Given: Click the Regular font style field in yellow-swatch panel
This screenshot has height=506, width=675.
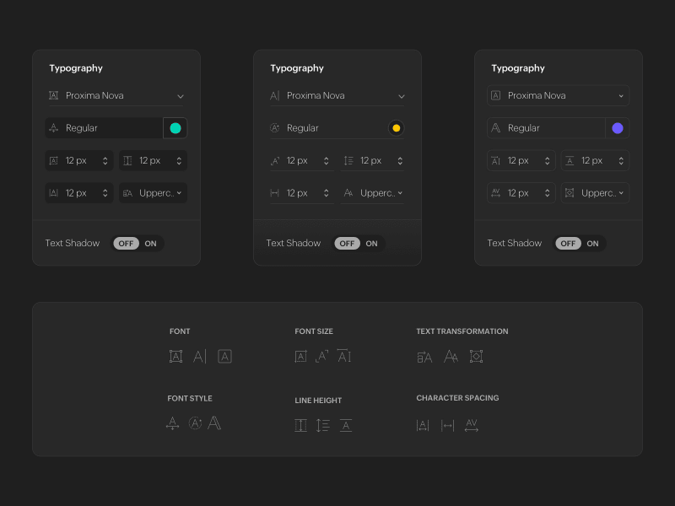Looking at the screenshot, I should coord(328,128).
